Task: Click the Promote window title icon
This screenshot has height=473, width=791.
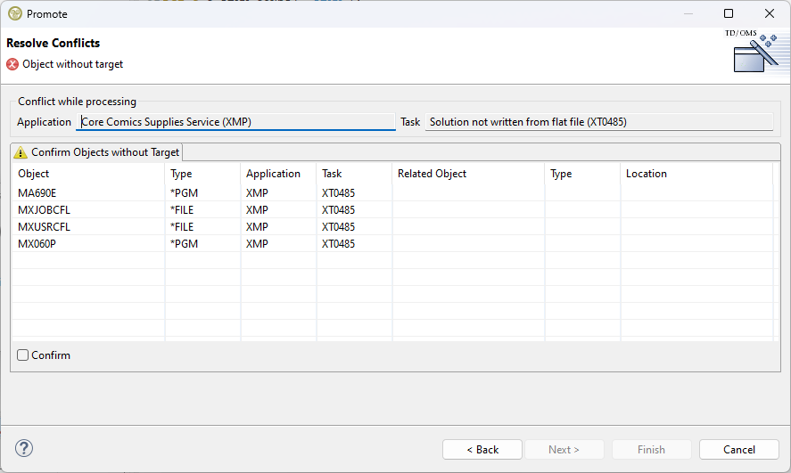Action: pos(15,13)
